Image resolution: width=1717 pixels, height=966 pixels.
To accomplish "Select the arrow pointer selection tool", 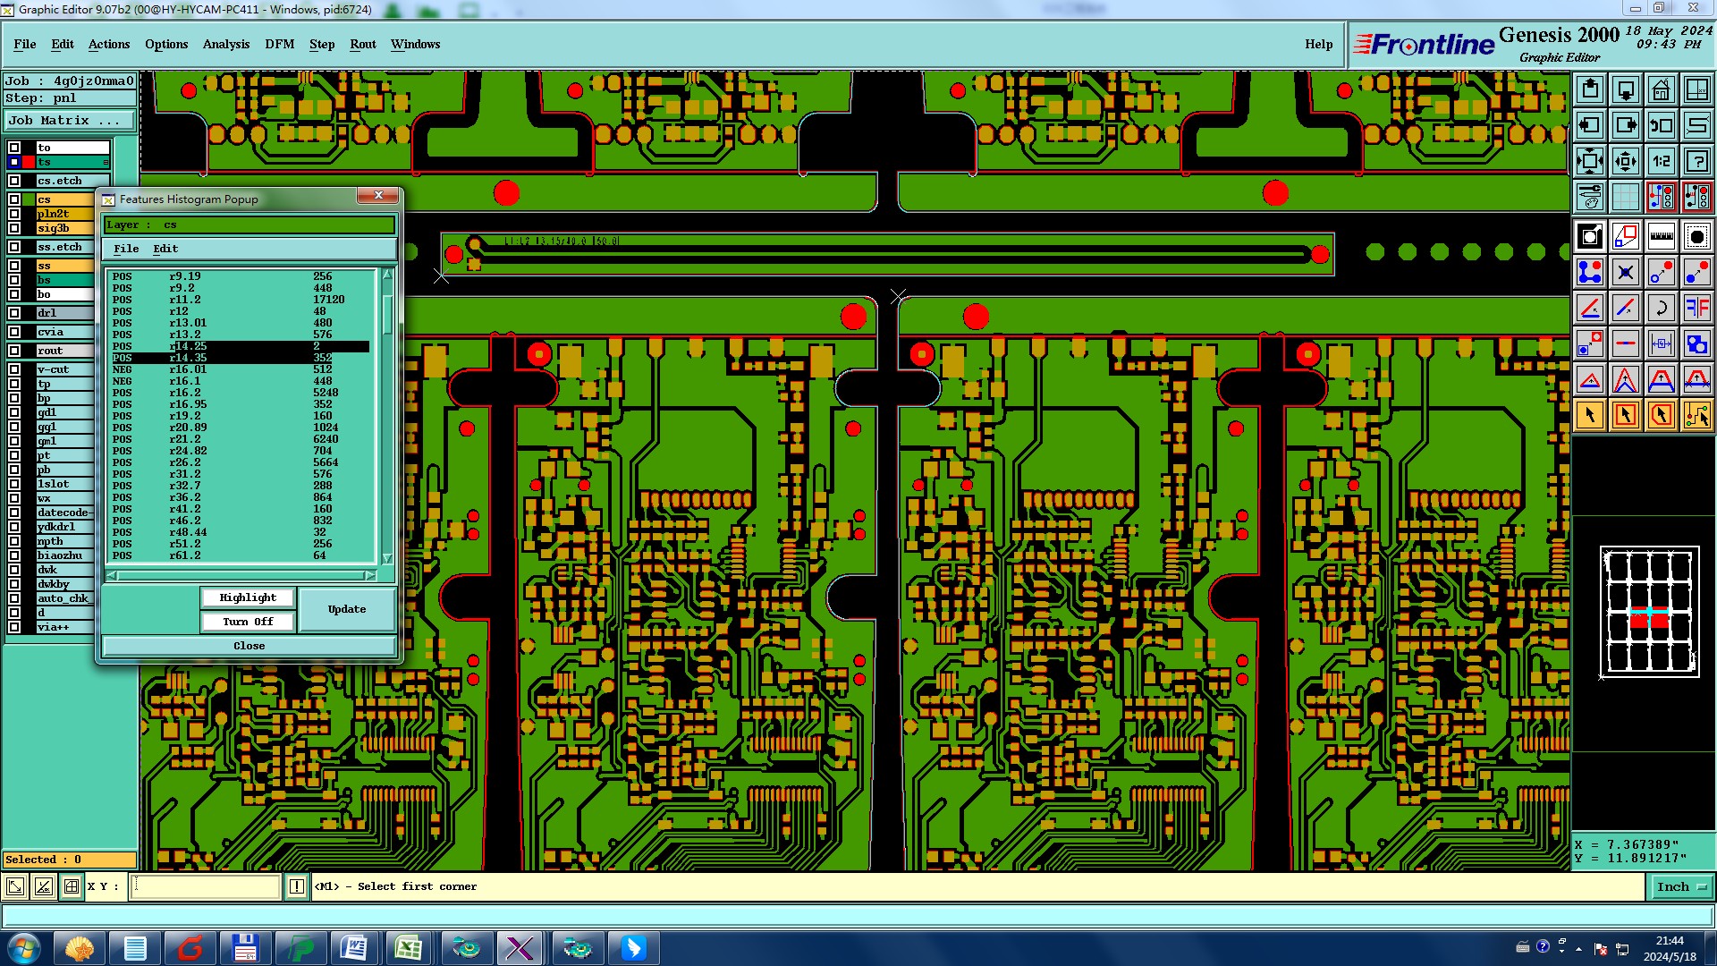I will (x=1590, y=415).
